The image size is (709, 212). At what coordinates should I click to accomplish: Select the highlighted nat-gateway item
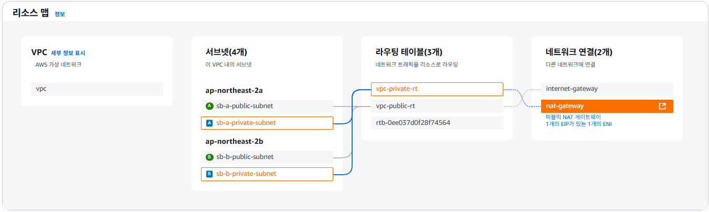[x=607, y=106]
